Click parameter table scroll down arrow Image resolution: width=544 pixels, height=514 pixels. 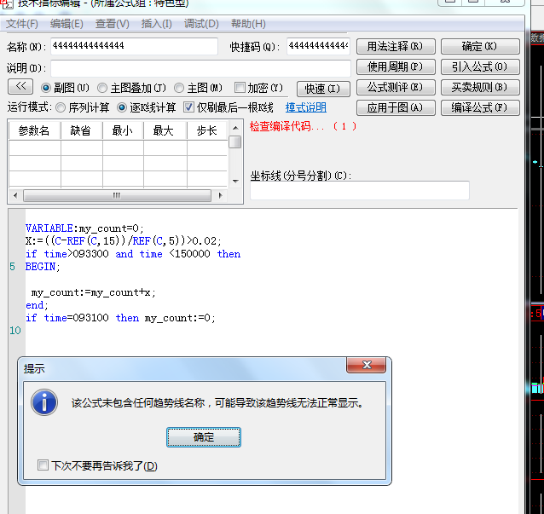tap(235, 182)
